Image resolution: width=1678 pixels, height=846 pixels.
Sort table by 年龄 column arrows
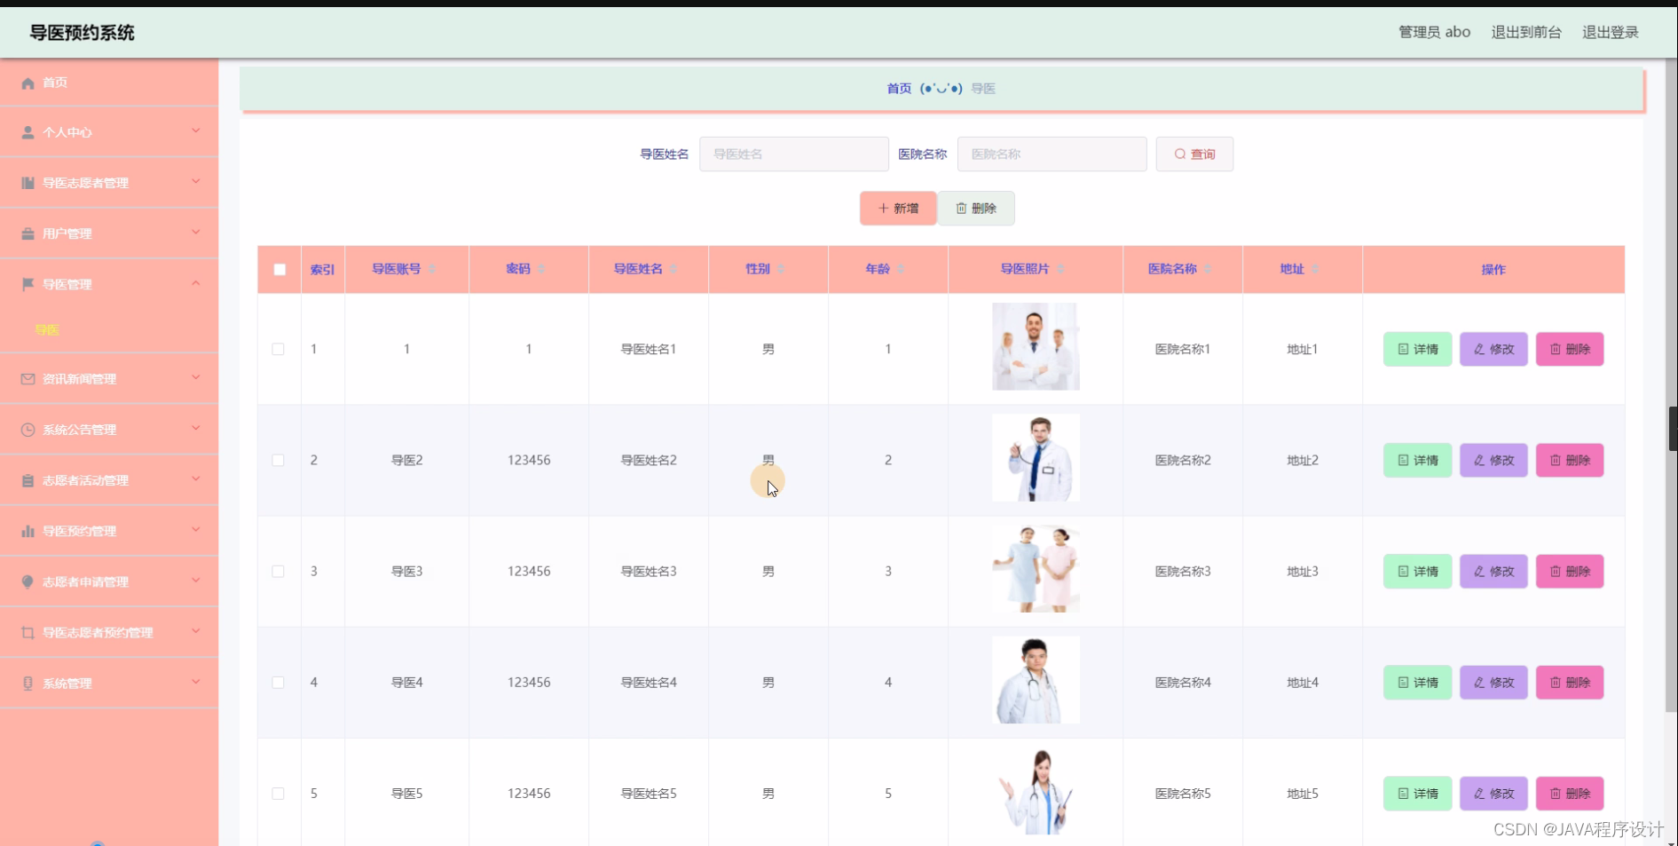(901, 269)
